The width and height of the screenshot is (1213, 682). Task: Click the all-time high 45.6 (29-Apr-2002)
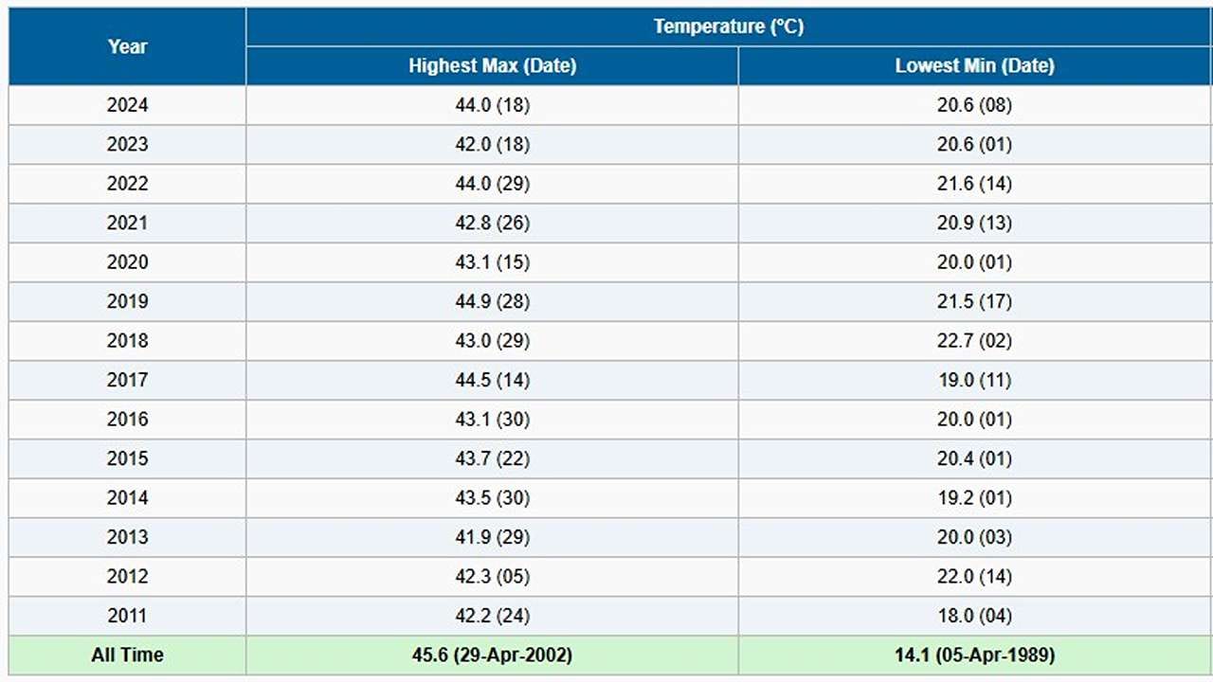click(x=492, y=655)
